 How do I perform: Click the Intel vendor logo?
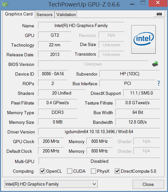[x=143, y=40]
